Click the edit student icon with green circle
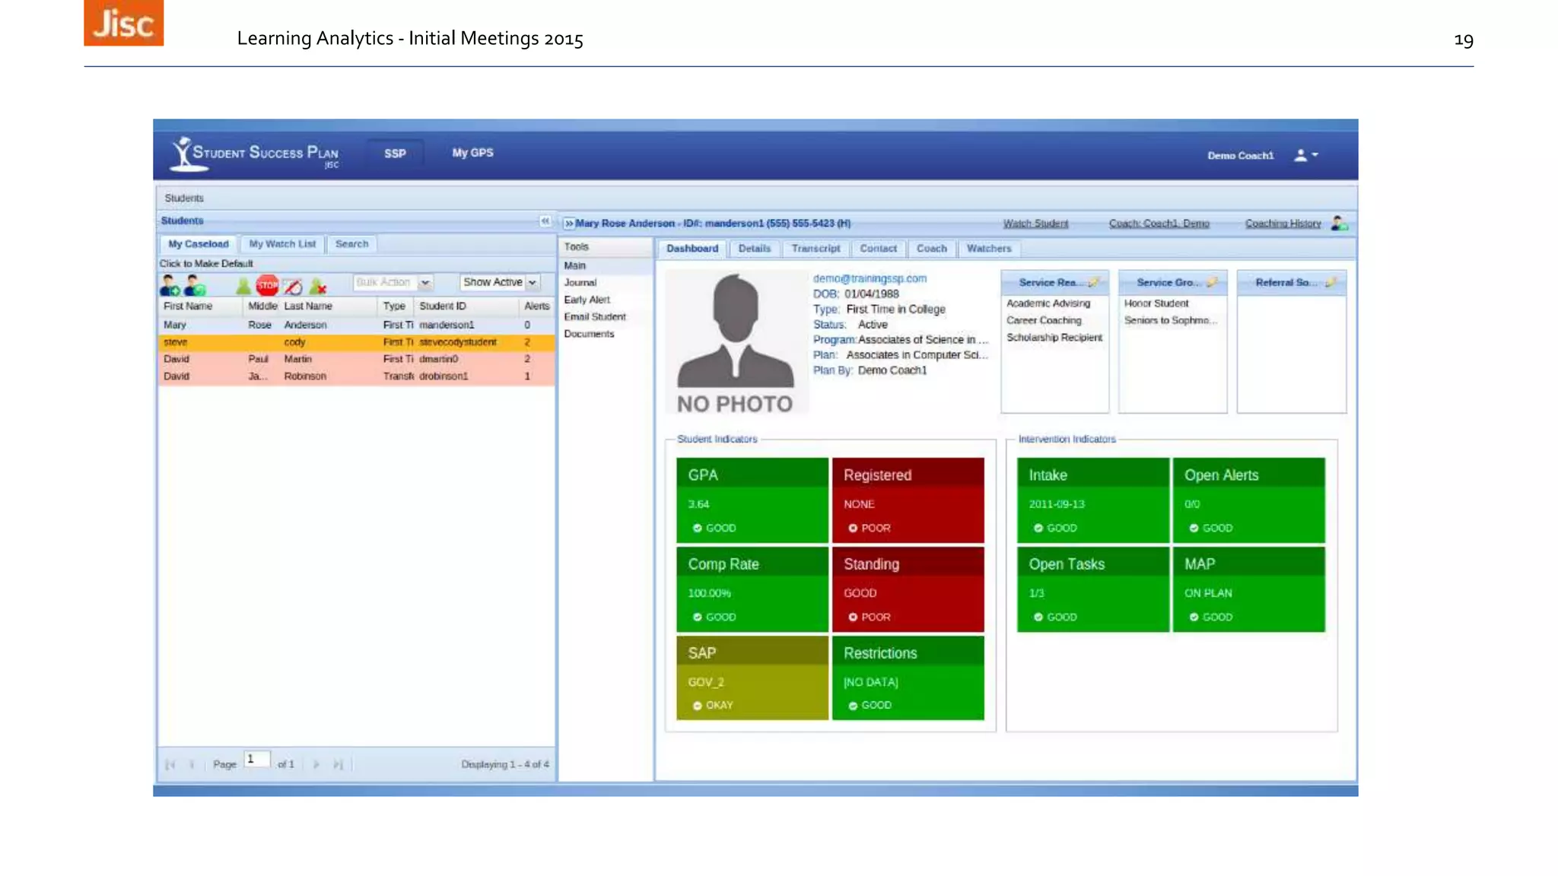Image resolution: width=1558 pixels, height=876 pixels. coord(195,286)
